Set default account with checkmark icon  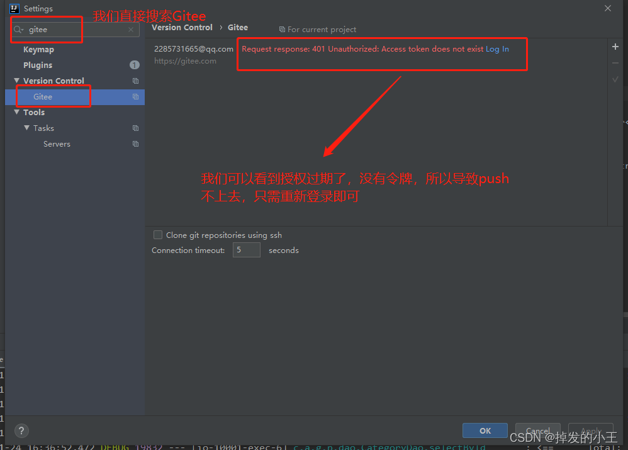615,79
